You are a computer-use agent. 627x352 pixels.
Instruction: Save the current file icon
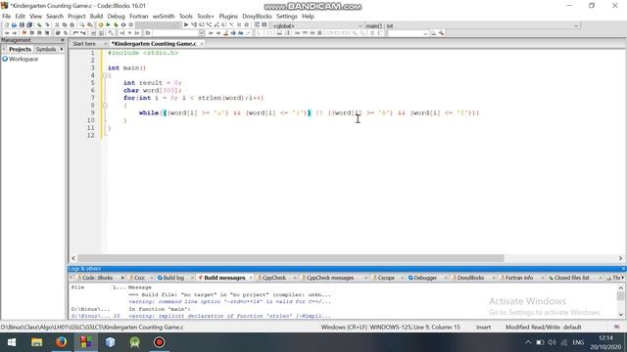coord(22,25)
